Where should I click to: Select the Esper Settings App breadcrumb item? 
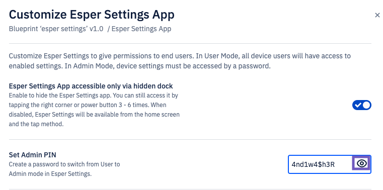pyautogui.click(x=141, y=29)
